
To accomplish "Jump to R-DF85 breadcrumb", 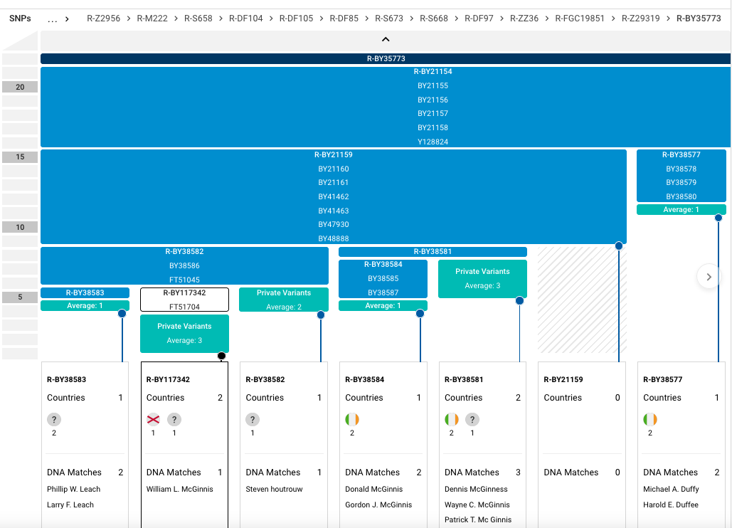I will pyautogui.click(x=344, y=19).
